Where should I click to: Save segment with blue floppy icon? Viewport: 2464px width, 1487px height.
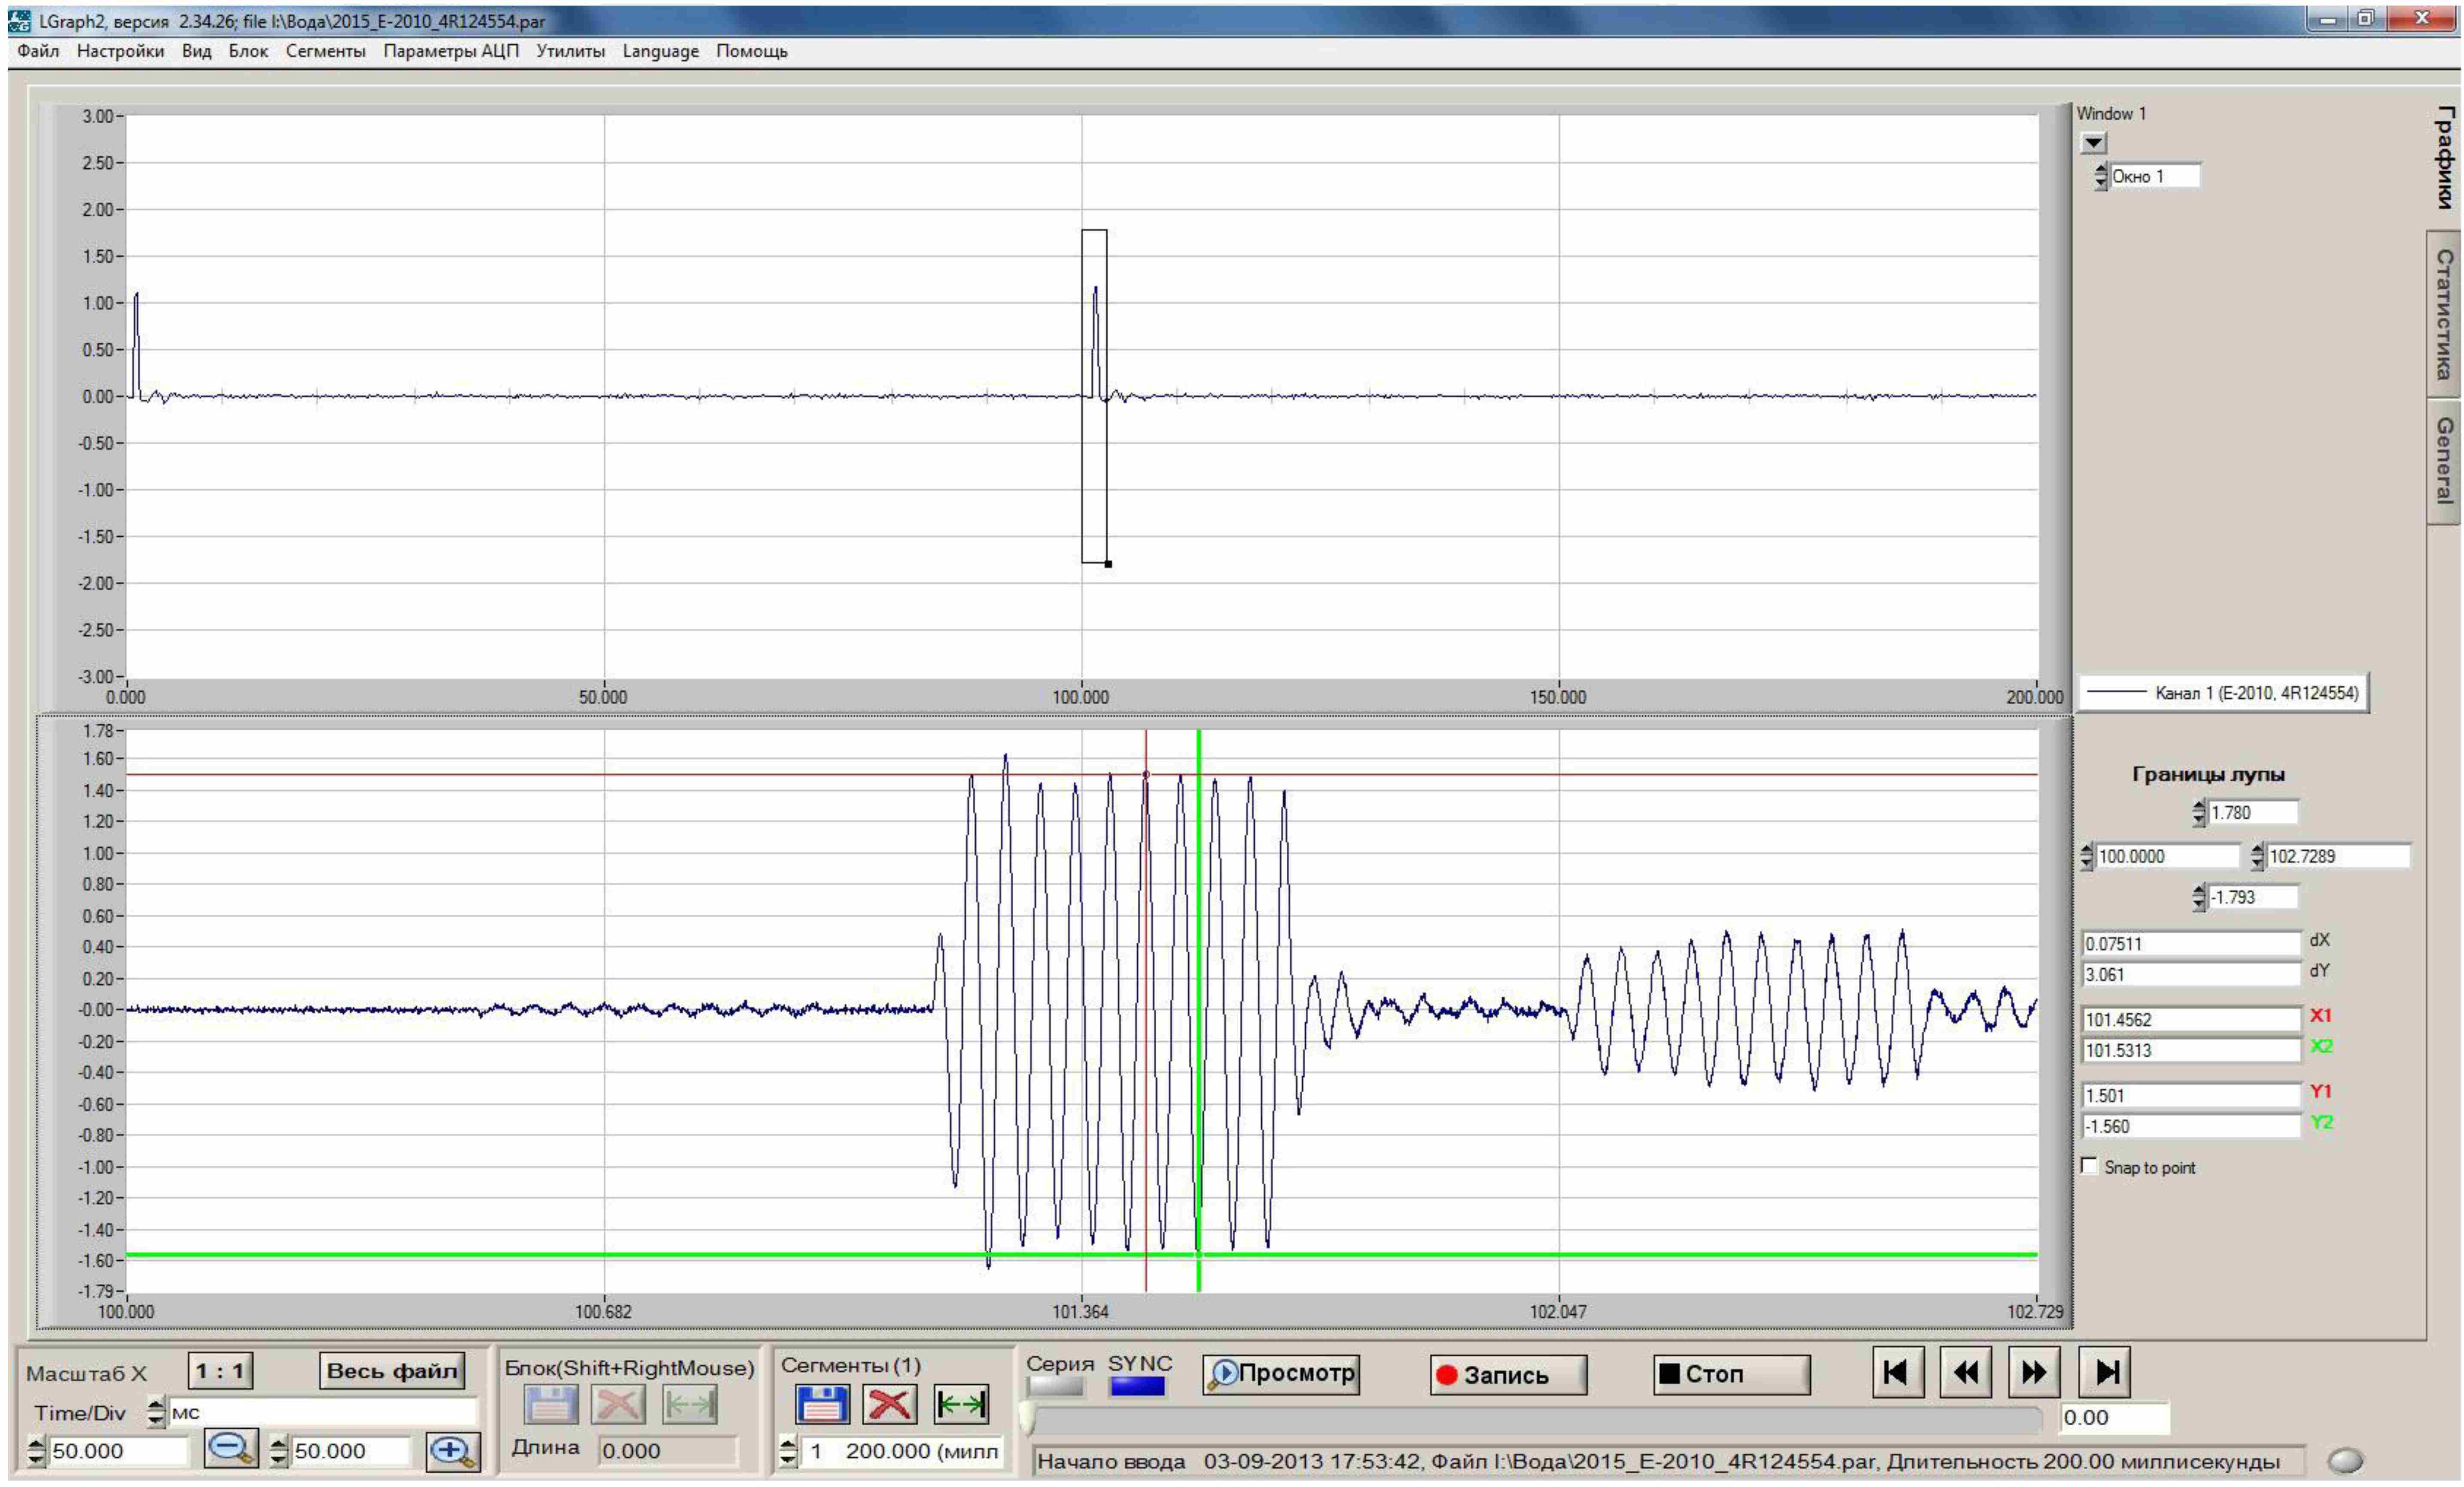coord(822,1404)
